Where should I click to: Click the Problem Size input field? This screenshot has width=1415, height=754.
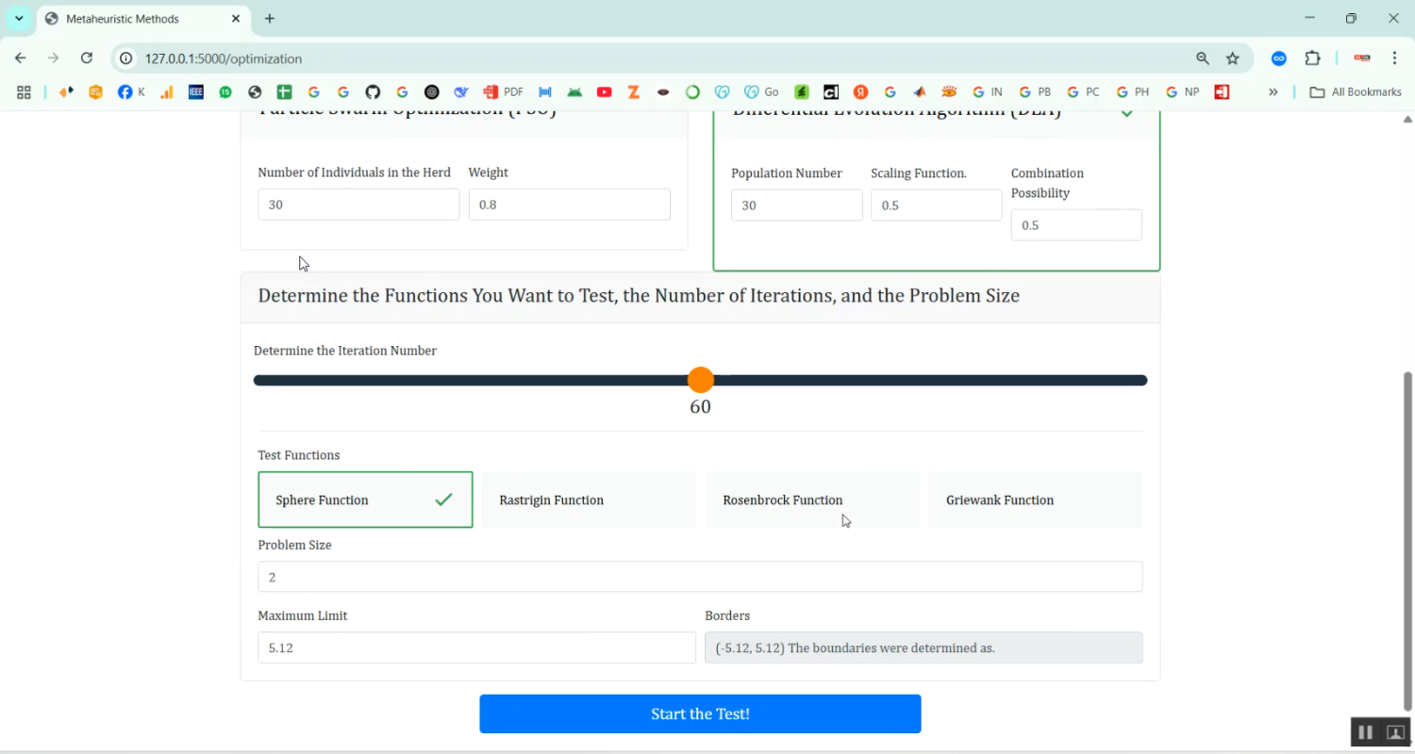pos(700,577)
